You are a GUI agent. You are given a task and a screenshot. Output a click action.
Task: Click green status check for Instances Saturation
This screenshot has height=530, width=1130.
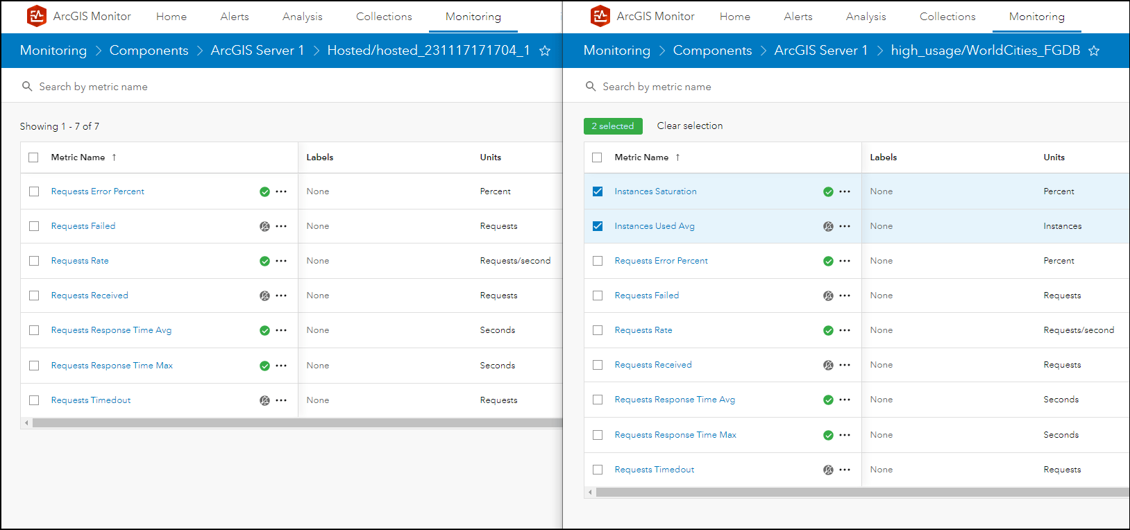coord(828,192)
